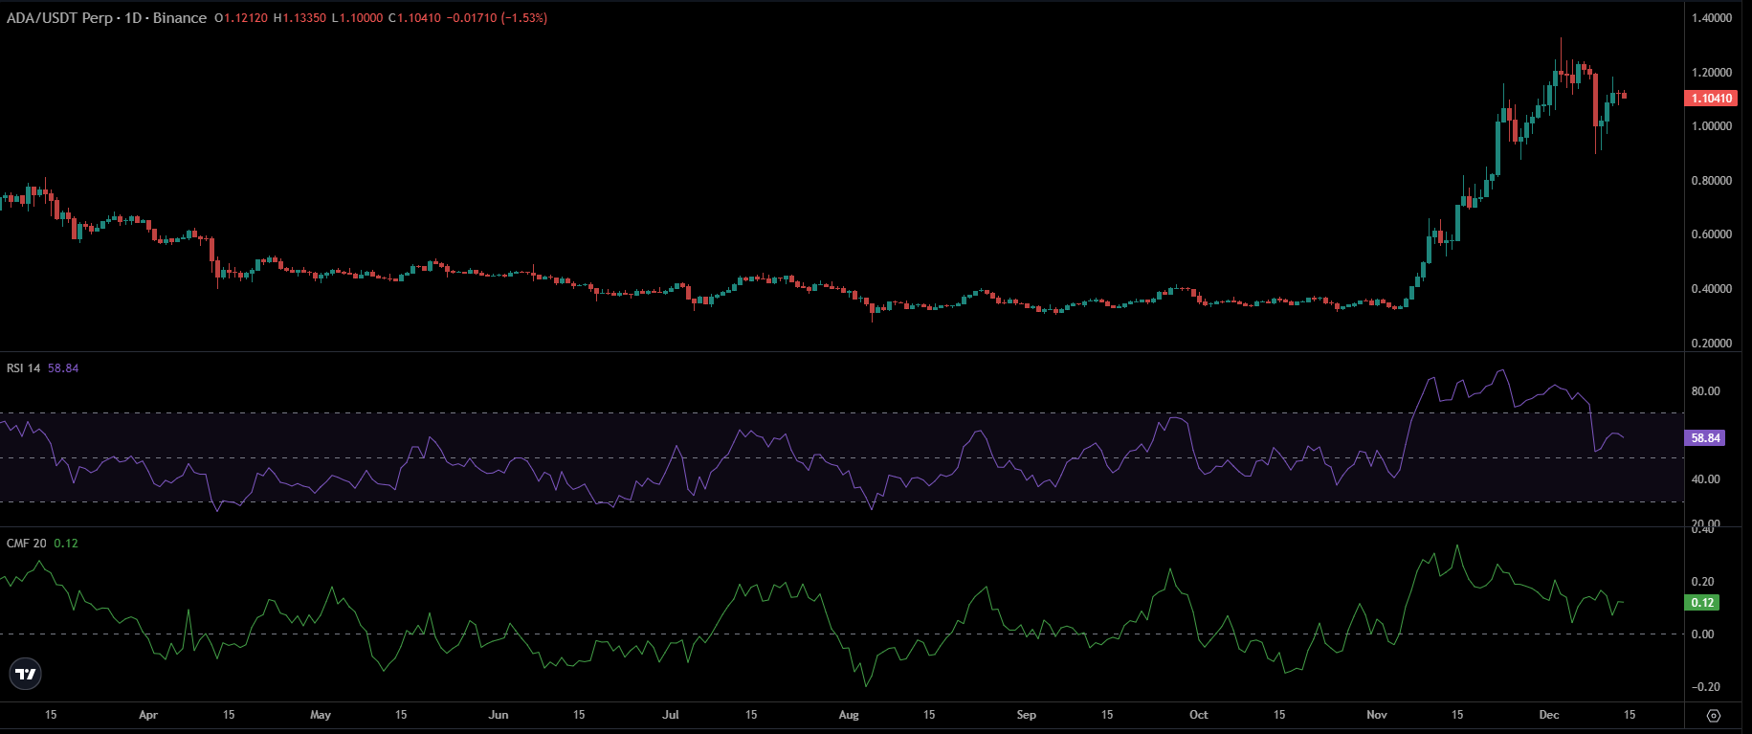
Task: Click the Aug label on time axis
Action: click(849, 715)
